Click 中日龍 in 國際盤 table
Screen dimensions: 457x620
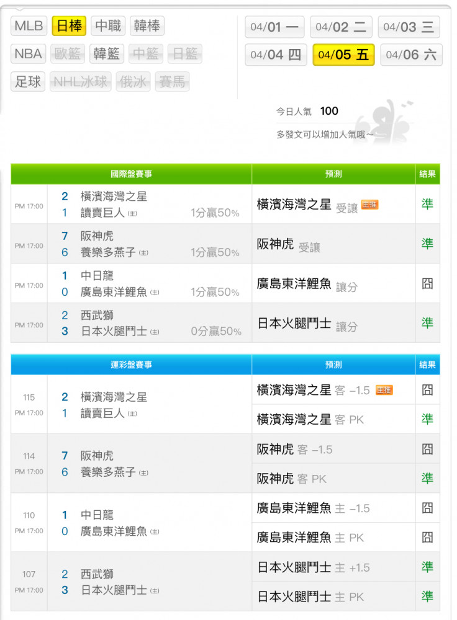97,275
